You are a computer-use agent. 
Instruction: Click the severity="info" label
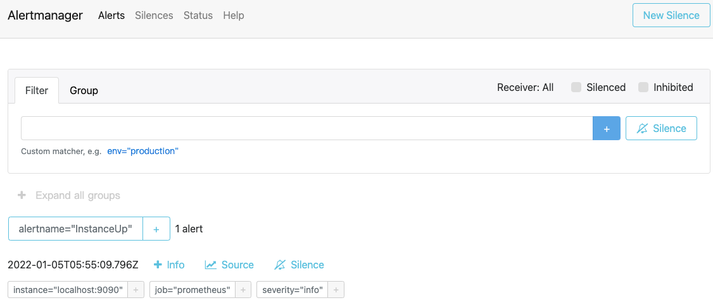point(293,290)
